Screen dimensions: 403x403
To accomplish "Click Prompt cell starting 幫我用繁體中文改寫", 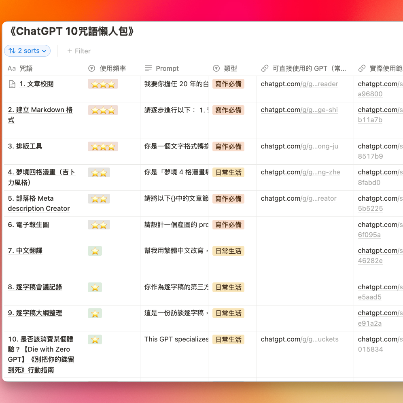I will (174, 261).
